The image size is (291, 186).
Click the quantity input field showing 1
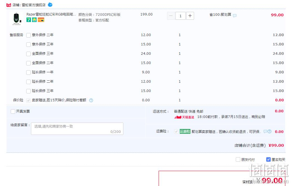(180, 16)
